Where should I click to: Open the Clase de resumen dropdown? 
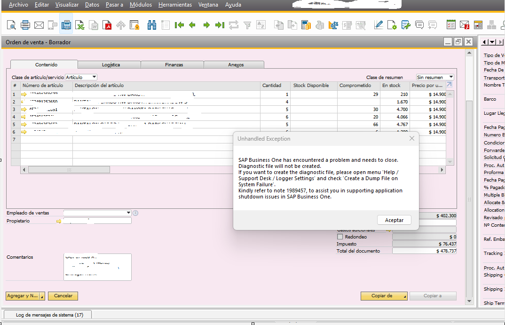(450, 77)
